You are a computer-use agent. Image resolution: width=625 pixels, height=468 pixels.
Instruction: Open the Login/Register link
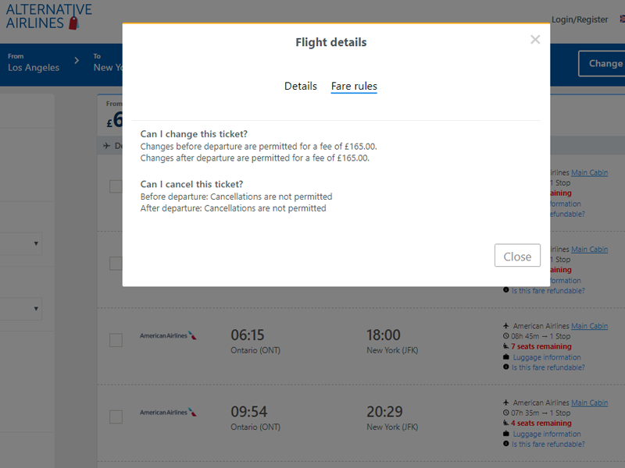click(x=580, y=19)
